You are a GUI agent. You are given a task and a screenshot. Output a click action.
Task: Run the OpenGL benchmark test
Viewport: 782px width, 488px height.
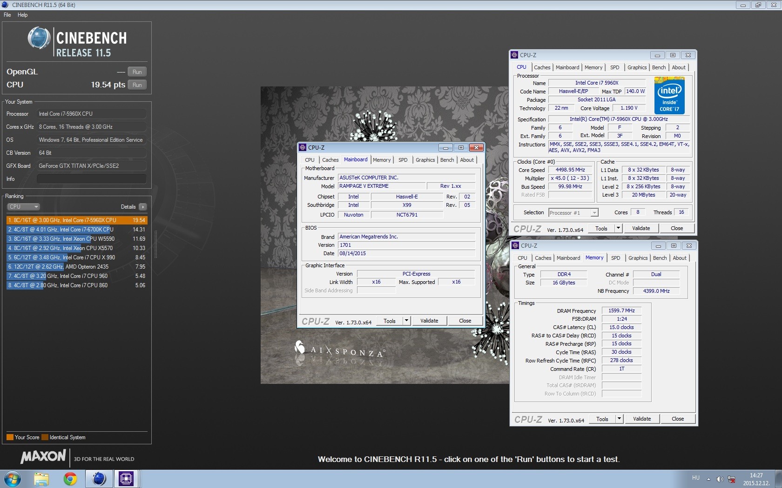pyautogui.click(x=137, y=72)
